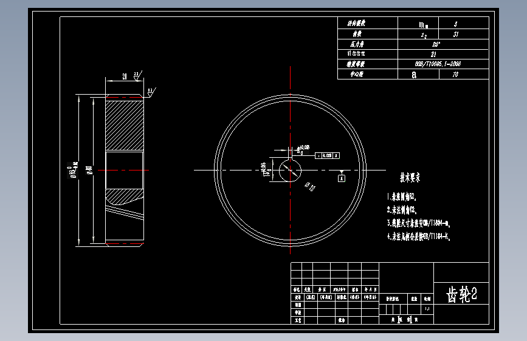Click the 分区 header cell in title block

pos(322,289)
